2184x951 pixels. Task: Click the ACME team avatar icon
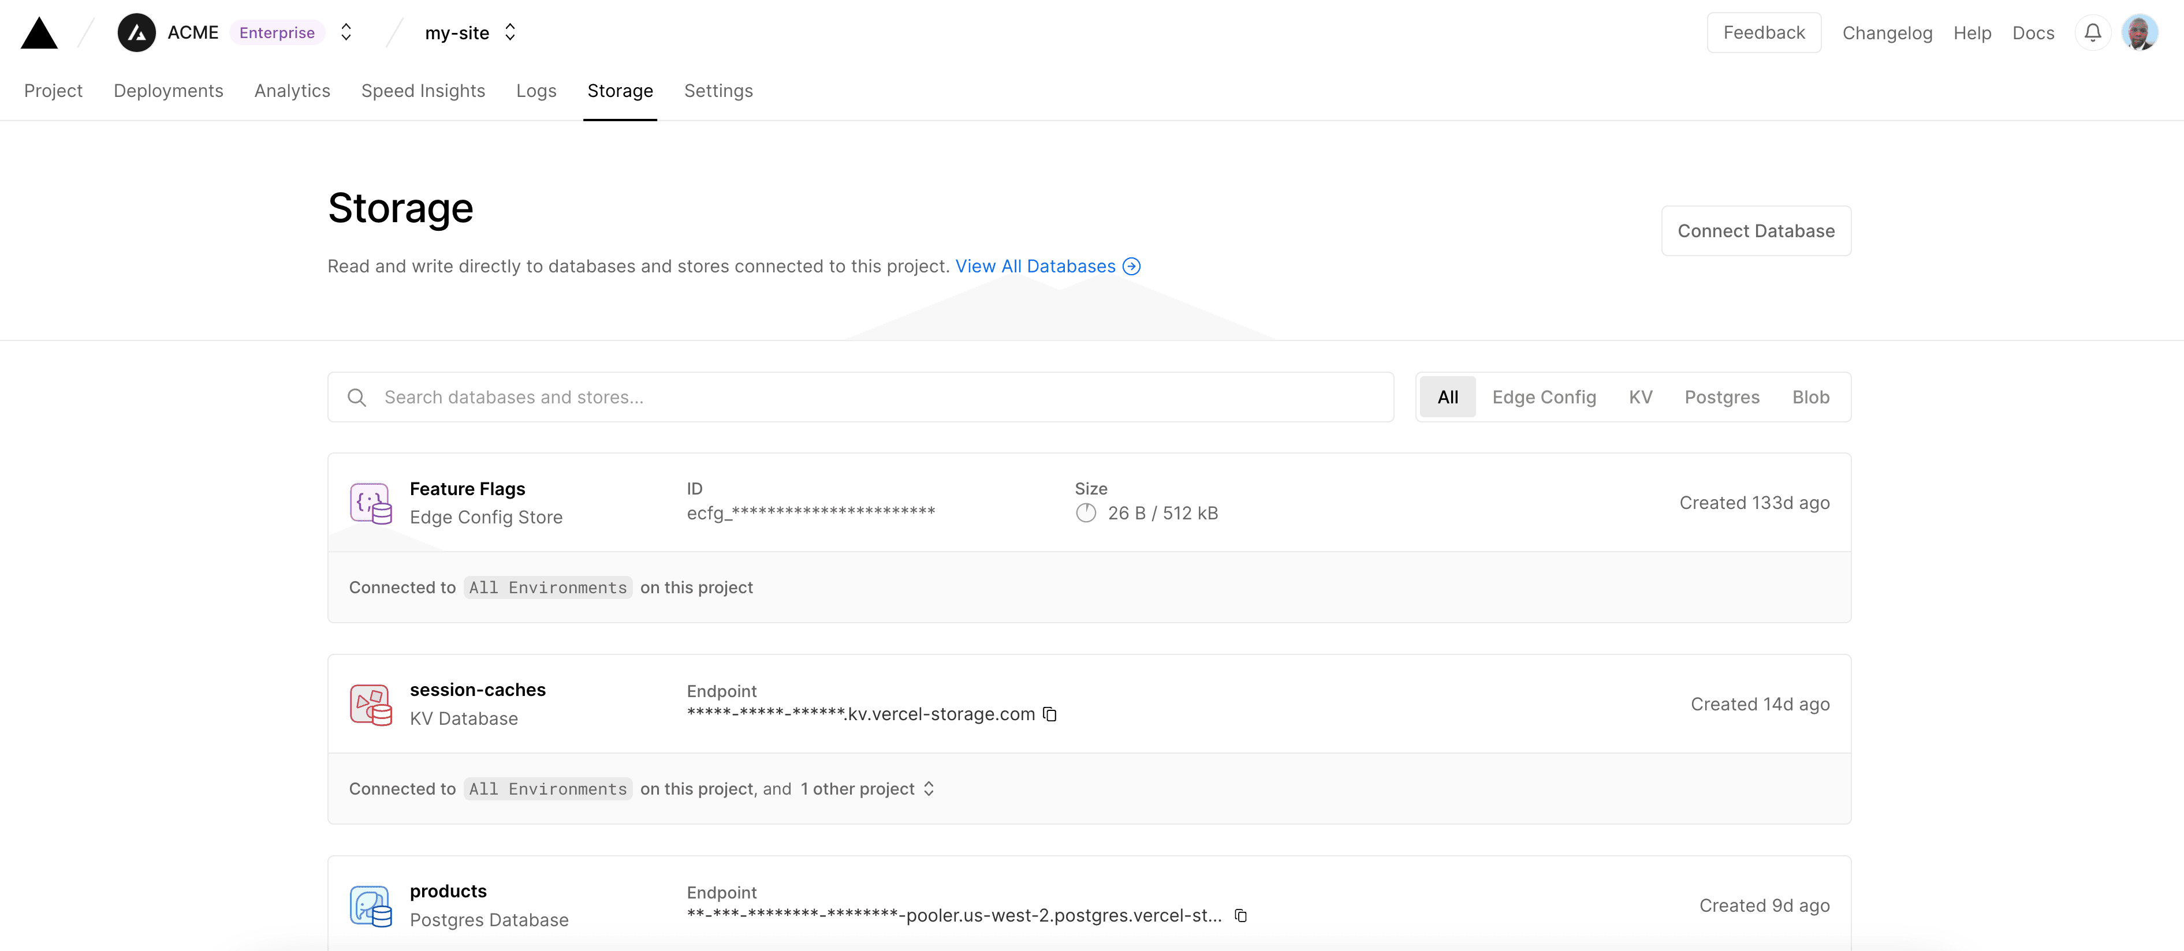(136, 33)
